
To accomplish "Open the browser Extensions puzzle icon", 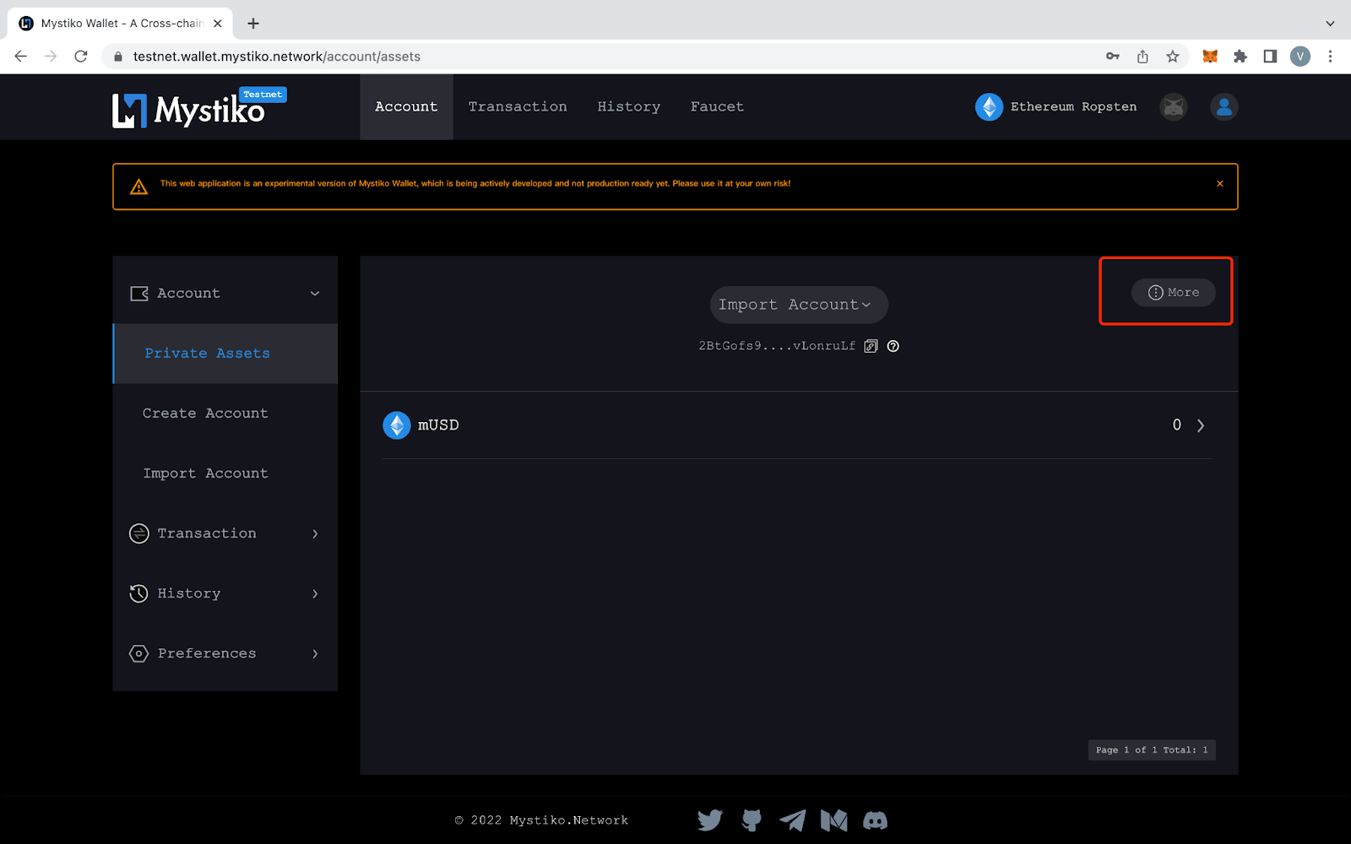I will [x=1240, y=57].
